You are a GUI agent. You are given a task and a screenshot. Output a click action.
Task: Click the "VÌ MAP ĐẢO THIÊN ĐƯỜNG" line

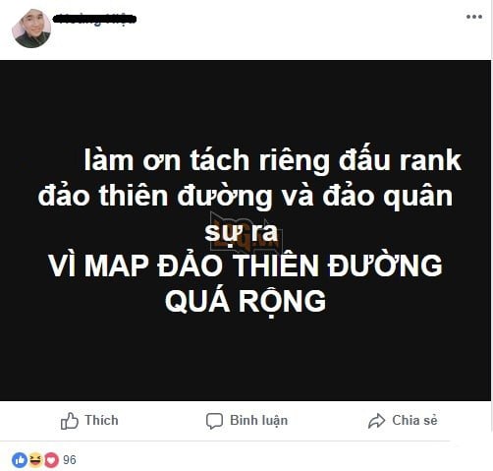246,265
